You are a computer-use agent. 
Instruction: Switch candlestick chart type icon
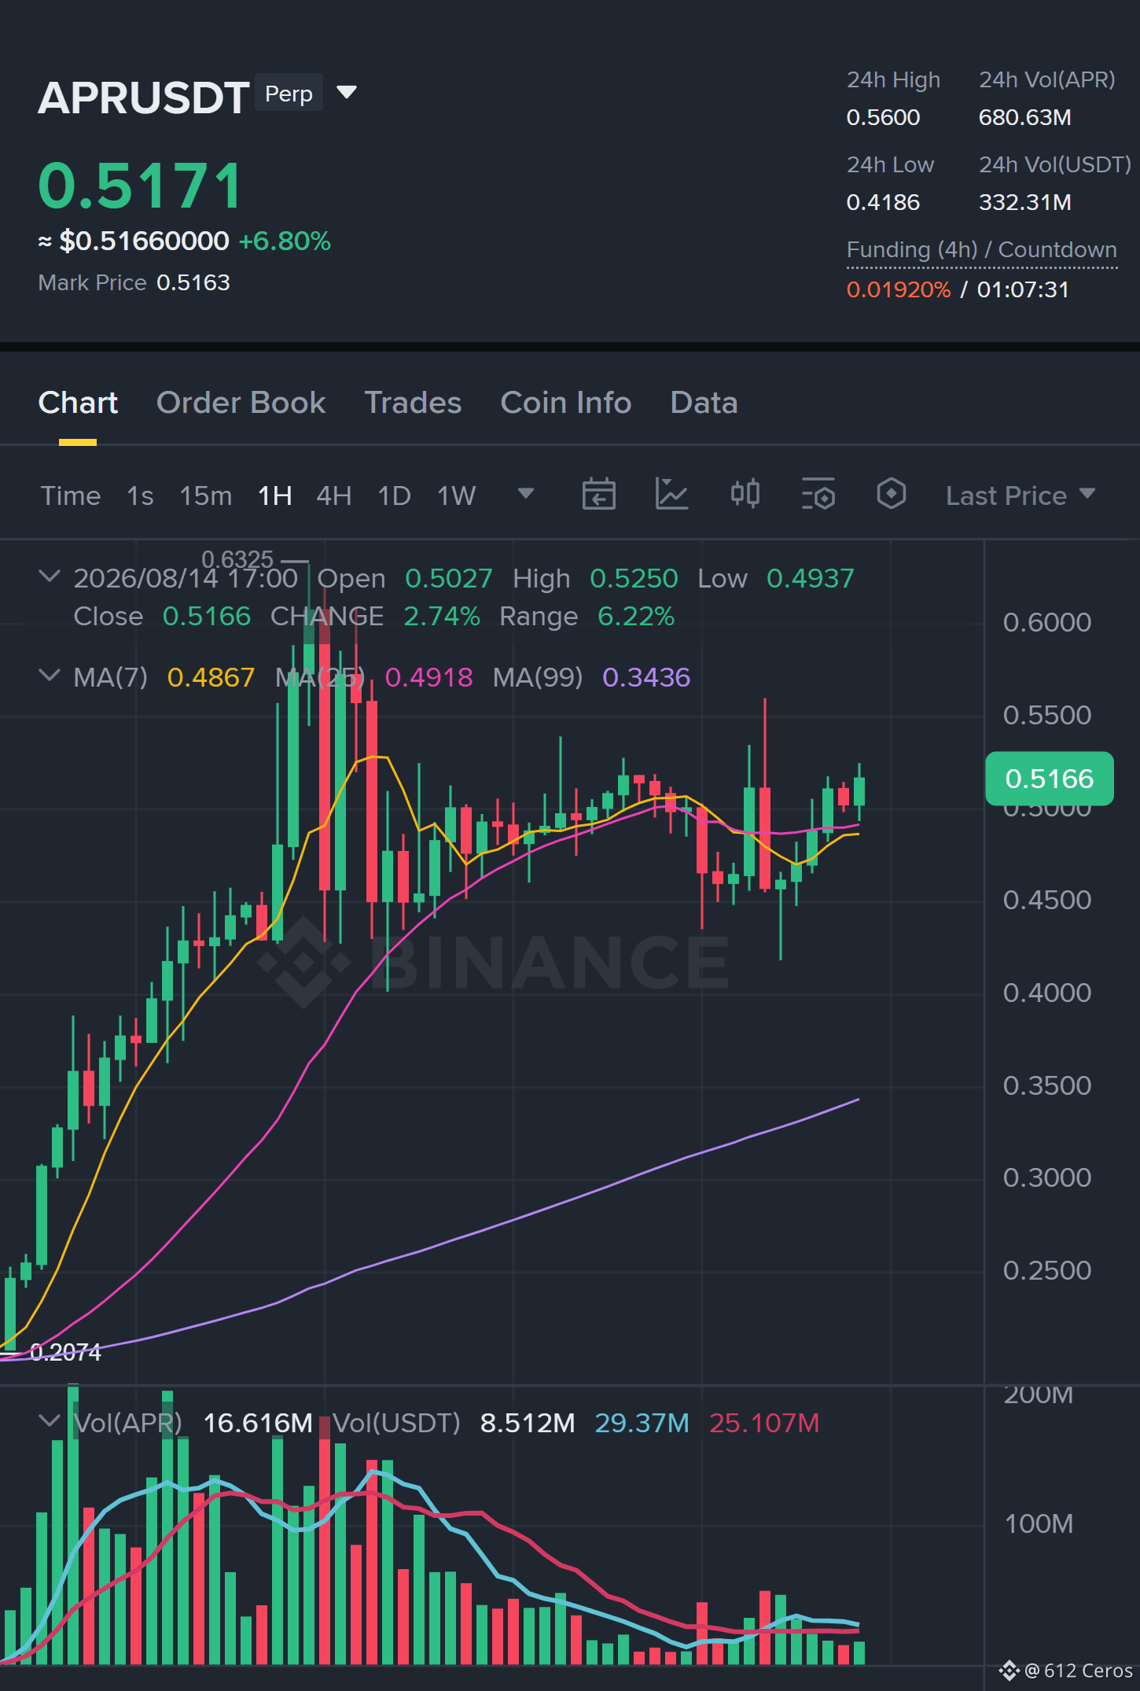(x=745, y=495)
